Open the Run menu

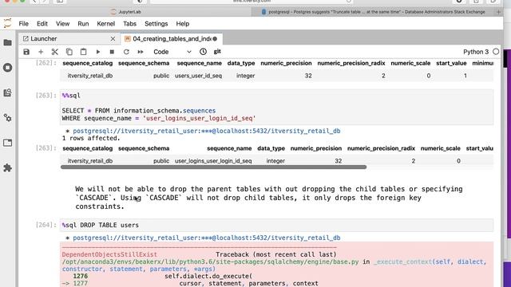83,24
